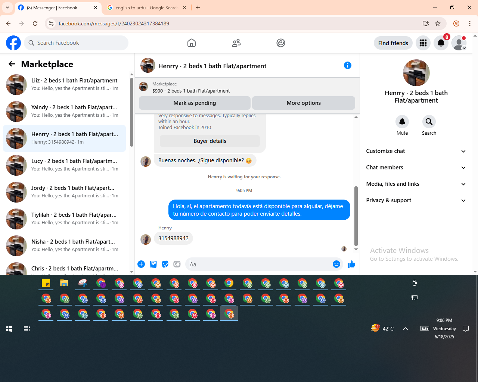The image size is (478, 382).
Task: Open Chrome's three-dot menu
Action: (x=470, y=24)
